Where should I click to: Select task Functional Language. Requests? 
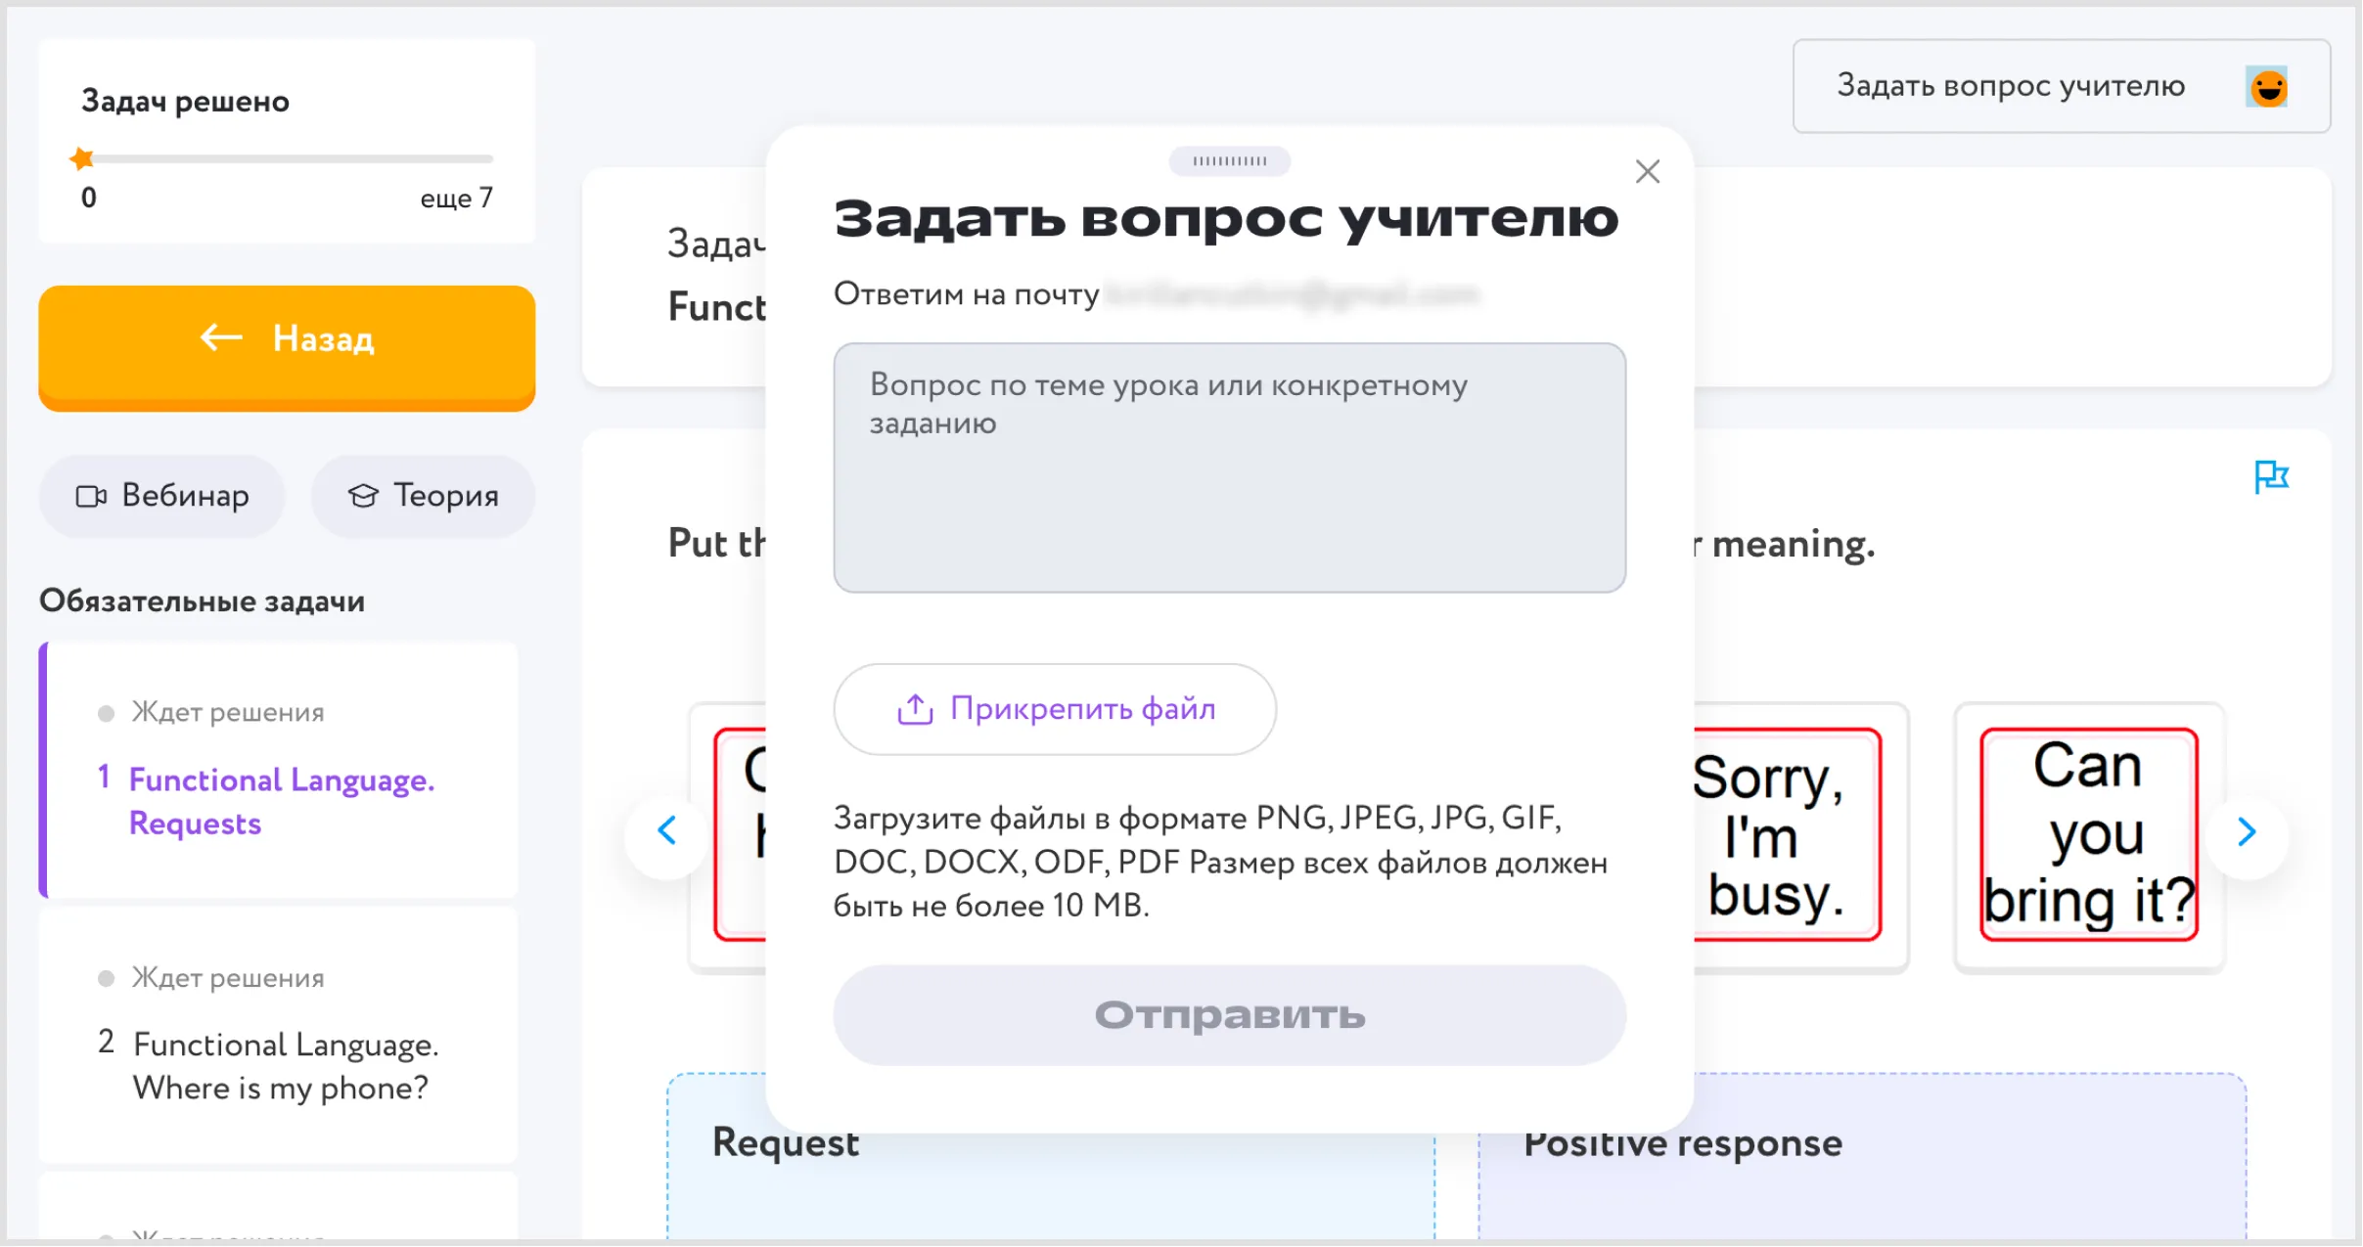point(281,801)
